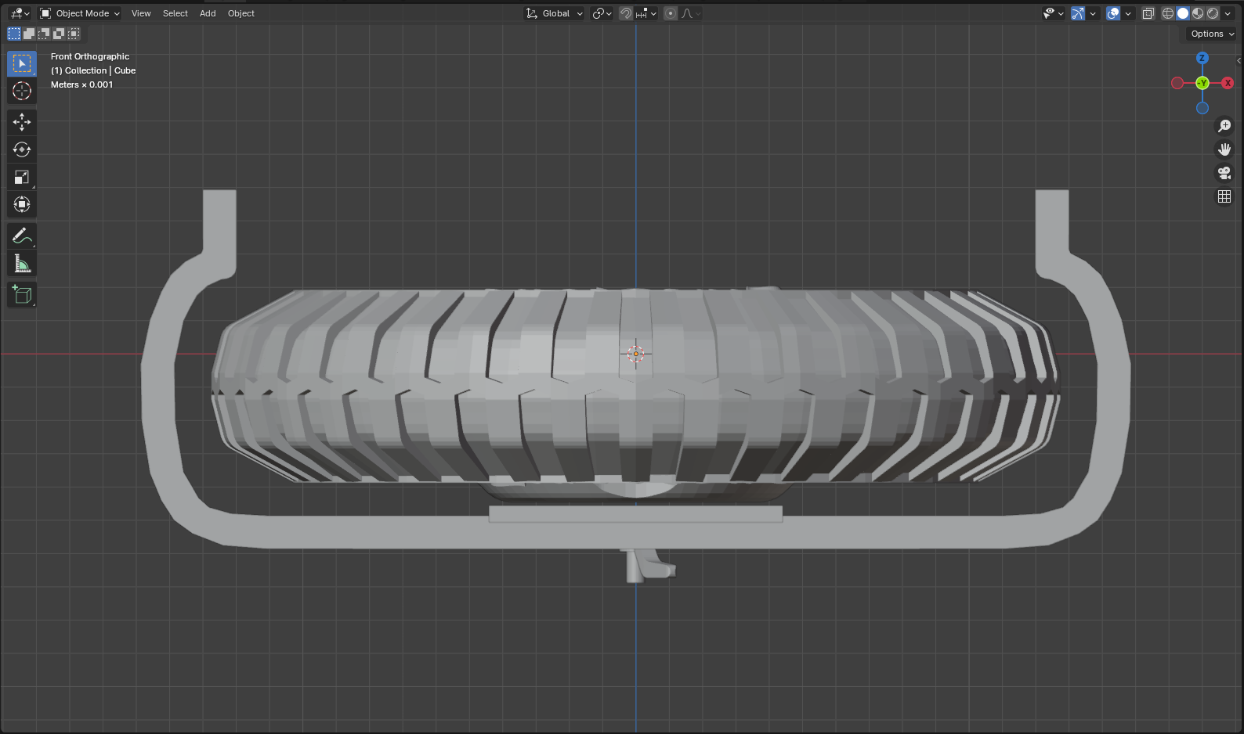
Task: Activate the Move tool
Action: pos(22,121)
